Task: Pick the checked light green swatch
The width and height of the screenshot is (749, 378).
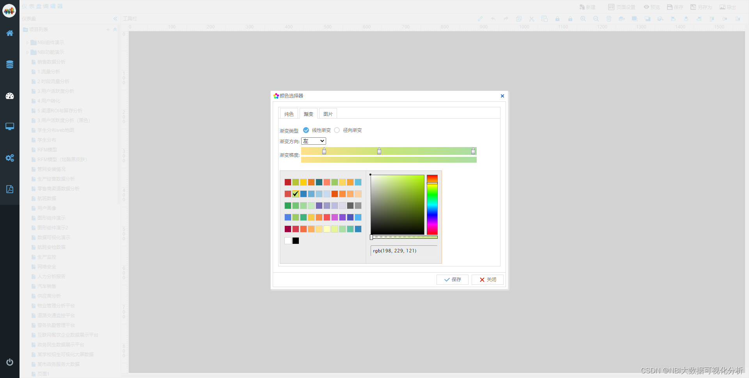Action: [296, 194]
